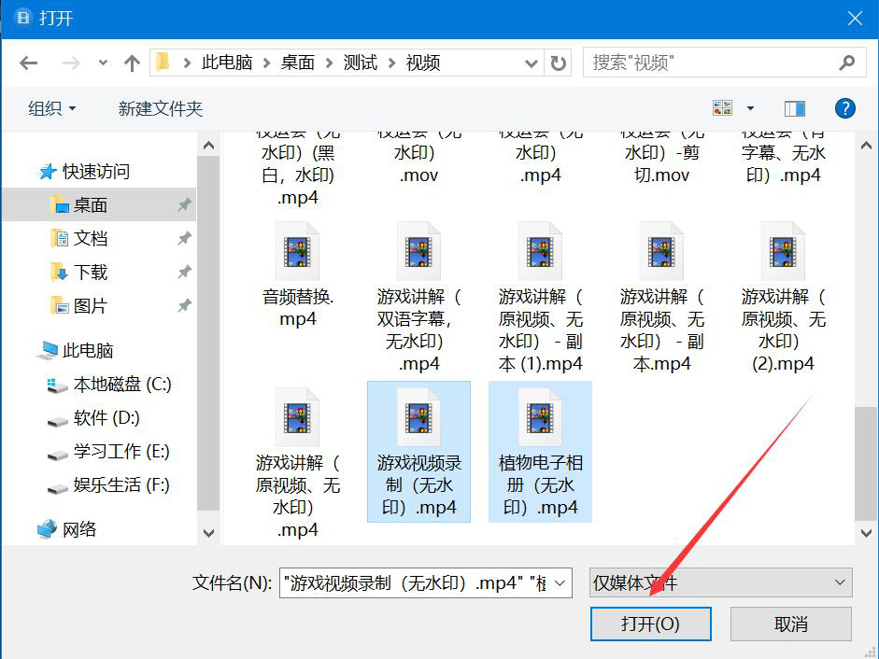Open the 组织 menu
879x659 pixels.
pyautogui.click(x=51, y=108)
